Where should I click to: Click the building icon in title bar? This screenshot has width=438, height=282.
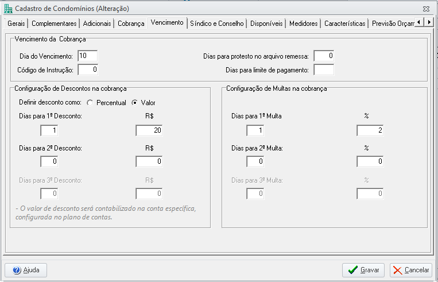pyautogui.click(x=9, y=9)
